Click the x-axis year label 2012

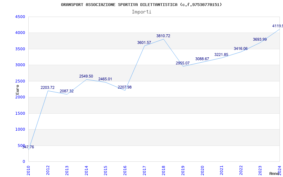click(48, 170)
